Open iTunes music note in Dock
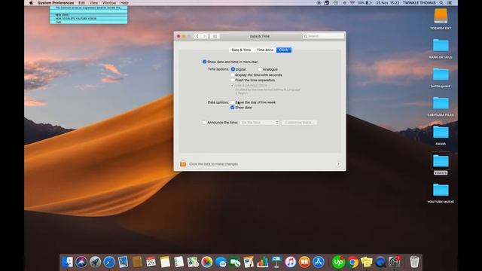This screenshot has height=271, width=482. (x=291, y=262)
